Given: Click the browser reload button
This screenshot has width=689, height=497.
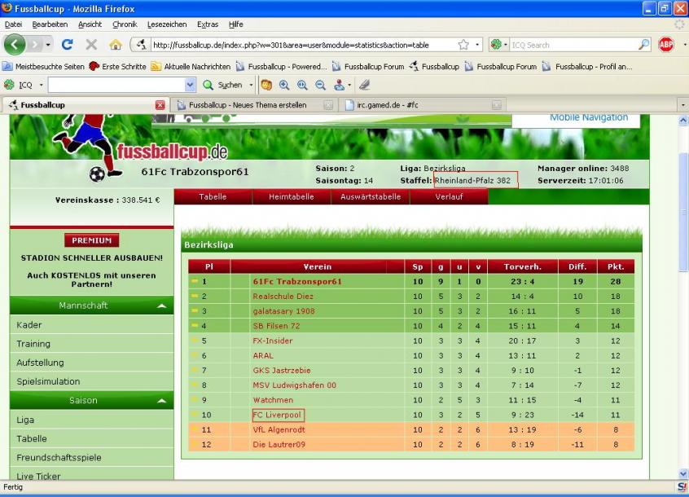Looking at the screenshot, I should pos(68,45).
